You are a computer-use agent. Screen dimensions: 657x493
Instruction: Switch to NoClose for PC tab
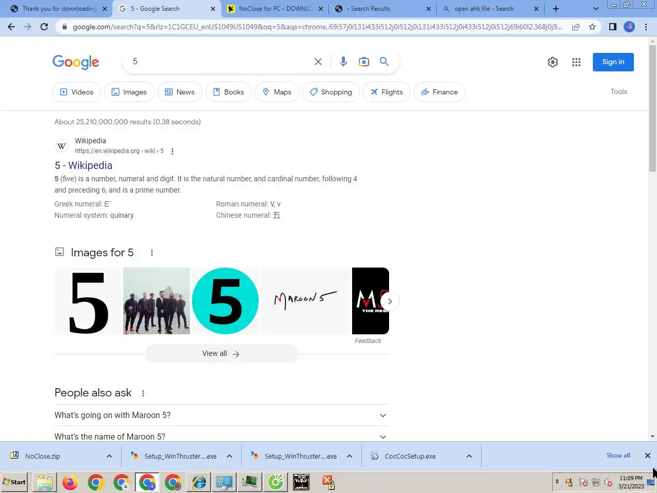click(275, 9)
